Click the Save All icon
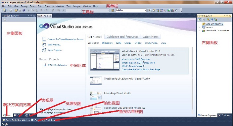Screen dimensions: 233x126 (x=24, y=10)
